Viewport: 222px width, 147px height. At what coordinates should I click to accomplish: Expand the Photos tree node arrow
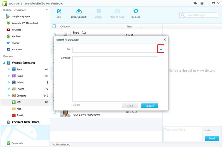[x=9, y=89]
